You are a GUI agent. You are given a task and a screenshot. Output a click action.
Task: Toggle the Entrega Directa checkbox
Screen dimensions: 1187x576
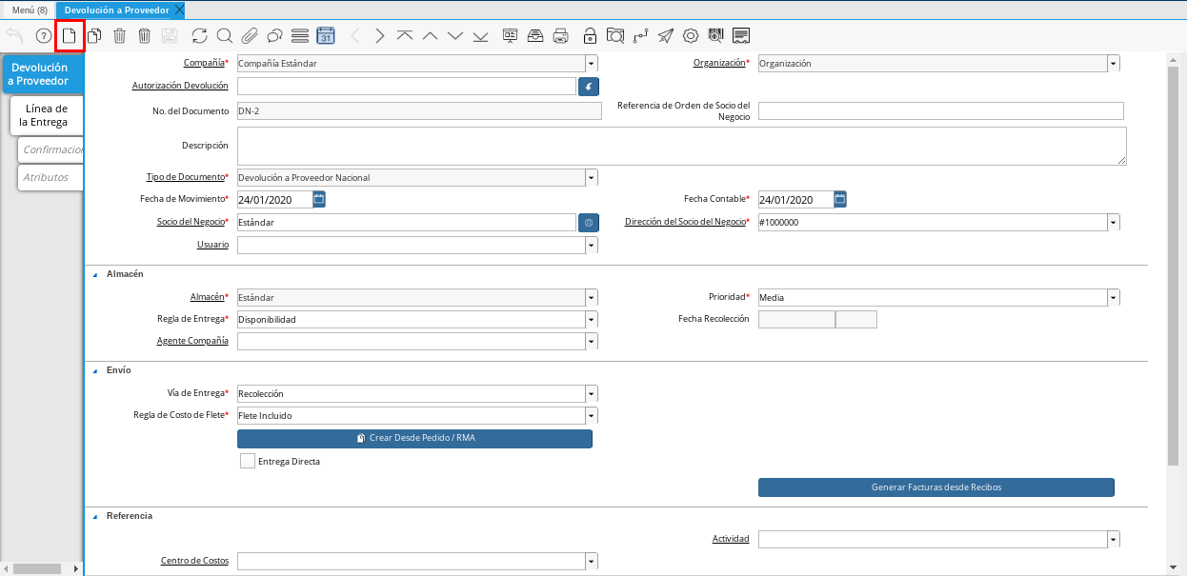pyautogui.click(x=248, y=461)
